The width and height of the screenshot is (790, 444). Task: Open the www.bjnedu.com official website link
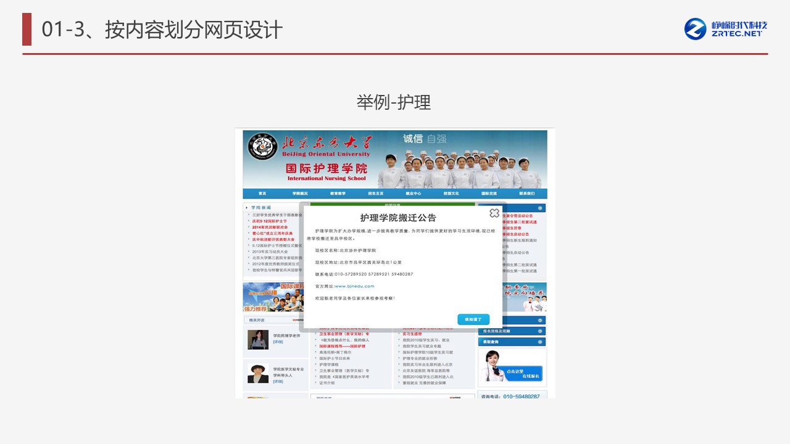[x=354, y=286]
